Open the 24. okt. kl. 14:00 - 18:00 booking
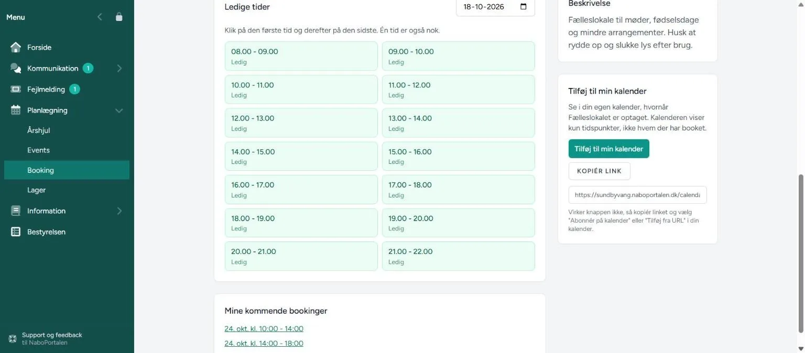 (264, 343)
